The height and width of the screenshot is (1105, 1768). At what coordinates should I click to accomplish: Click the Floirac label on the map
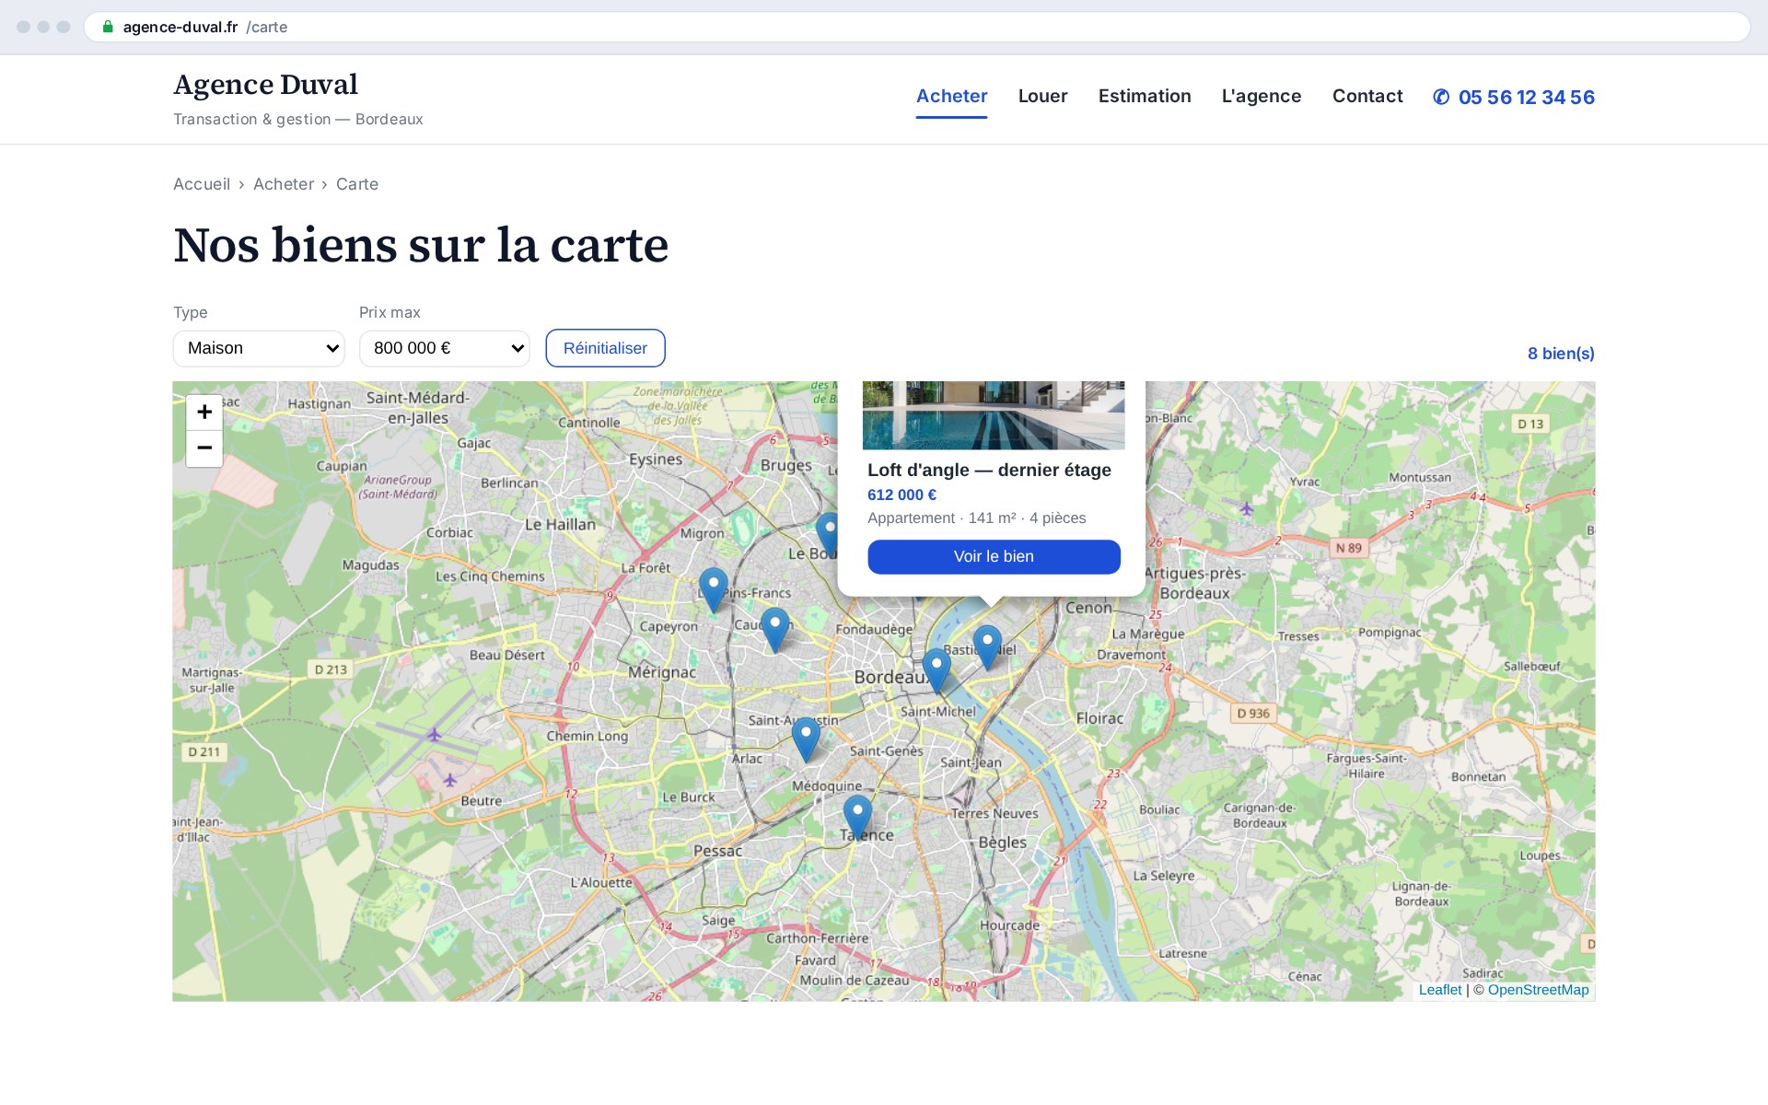(1099, 718)
